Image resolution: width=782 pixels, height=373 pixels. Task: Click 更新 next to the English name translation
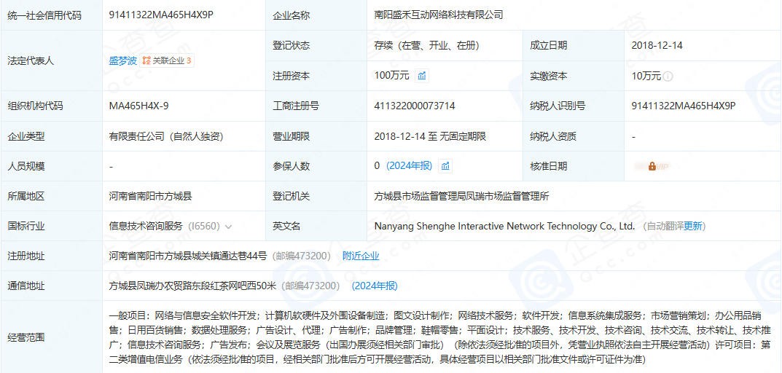point(693,226)
